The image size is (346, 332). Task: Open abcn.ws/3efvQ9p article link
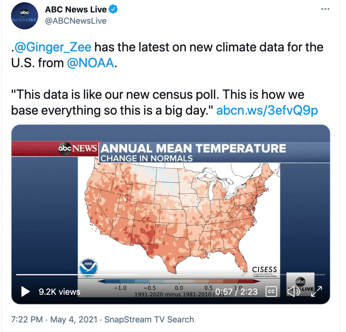click(x=267, y=110)
